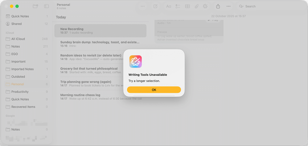Image resolution: width=308 pixels, height=146 pixels.
Task: Select the Important folder
Action: click(x=27, y=61)
